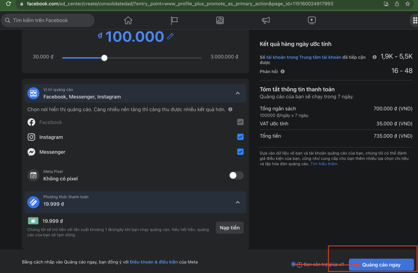Click info icon beside accounts reached estimate
This screenshot has height=273, width=418.
pos(375,57)
